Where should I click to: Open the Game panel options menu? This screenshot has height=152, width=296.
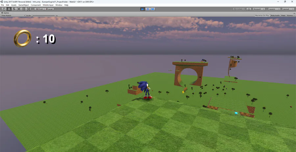click(294, 13)
